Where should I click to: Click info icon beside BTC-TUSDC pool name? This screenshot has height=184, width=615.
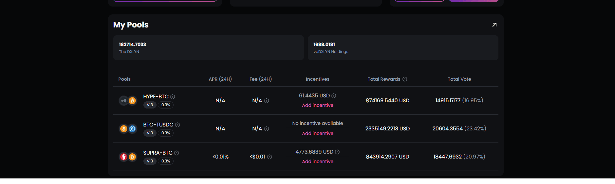177,125
